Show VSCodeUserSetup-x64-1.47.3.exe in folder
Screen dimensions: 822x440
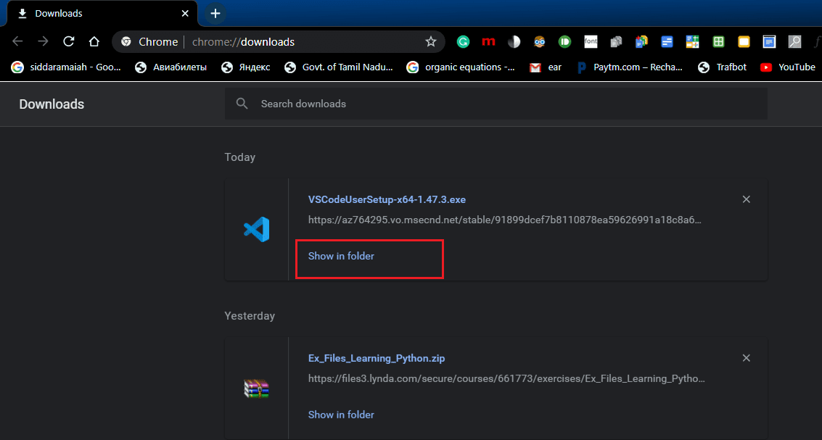tap(341, 256)
